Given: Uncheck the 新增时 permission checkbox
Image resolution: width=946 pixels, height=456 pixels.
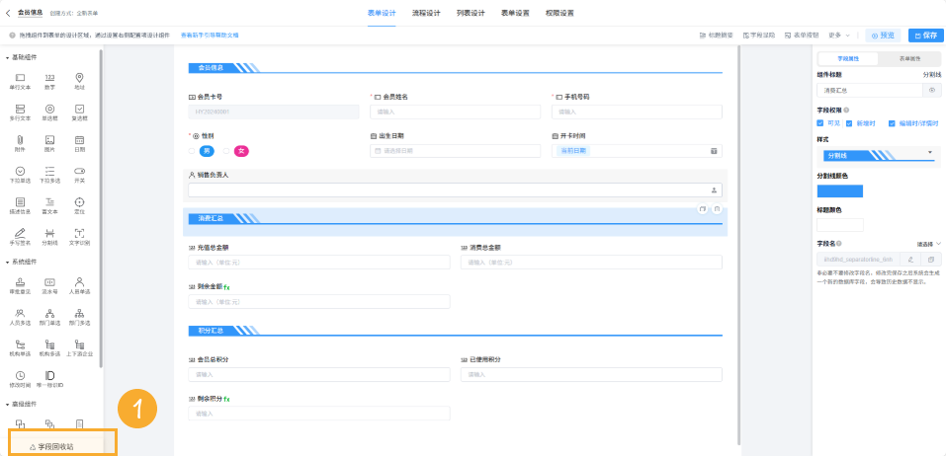Looking at the screenshot, I should tap(849, 123).
